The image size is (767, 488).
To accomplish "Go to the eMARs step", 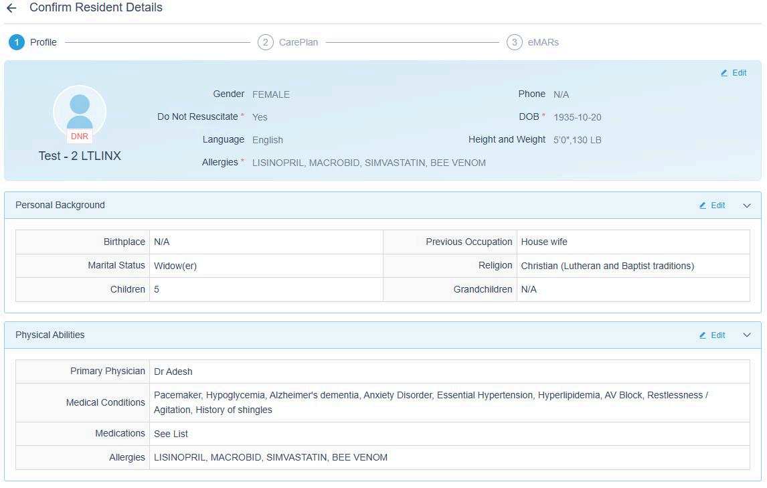I will pos(543,42).
